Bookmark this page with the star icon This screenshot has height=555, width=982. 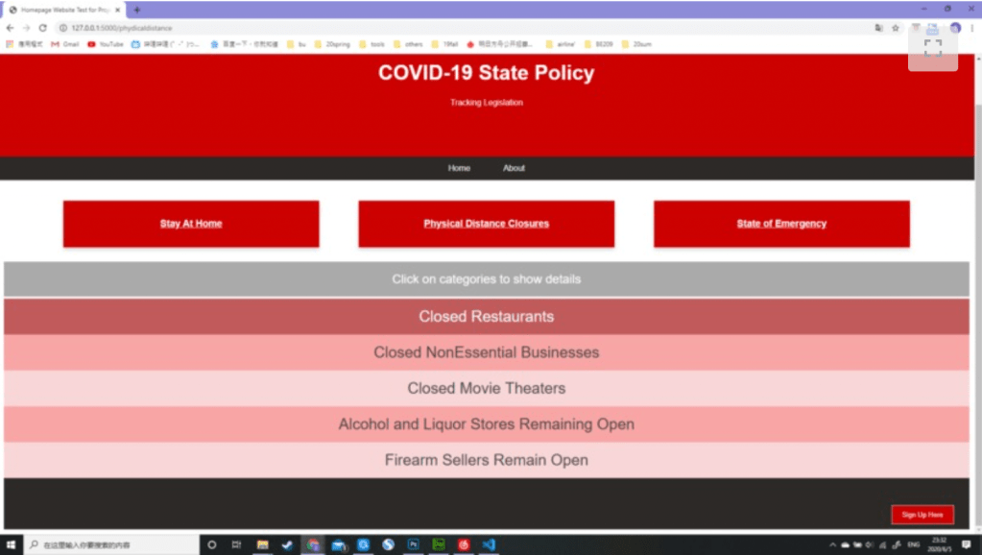click(x=896, y=28)
